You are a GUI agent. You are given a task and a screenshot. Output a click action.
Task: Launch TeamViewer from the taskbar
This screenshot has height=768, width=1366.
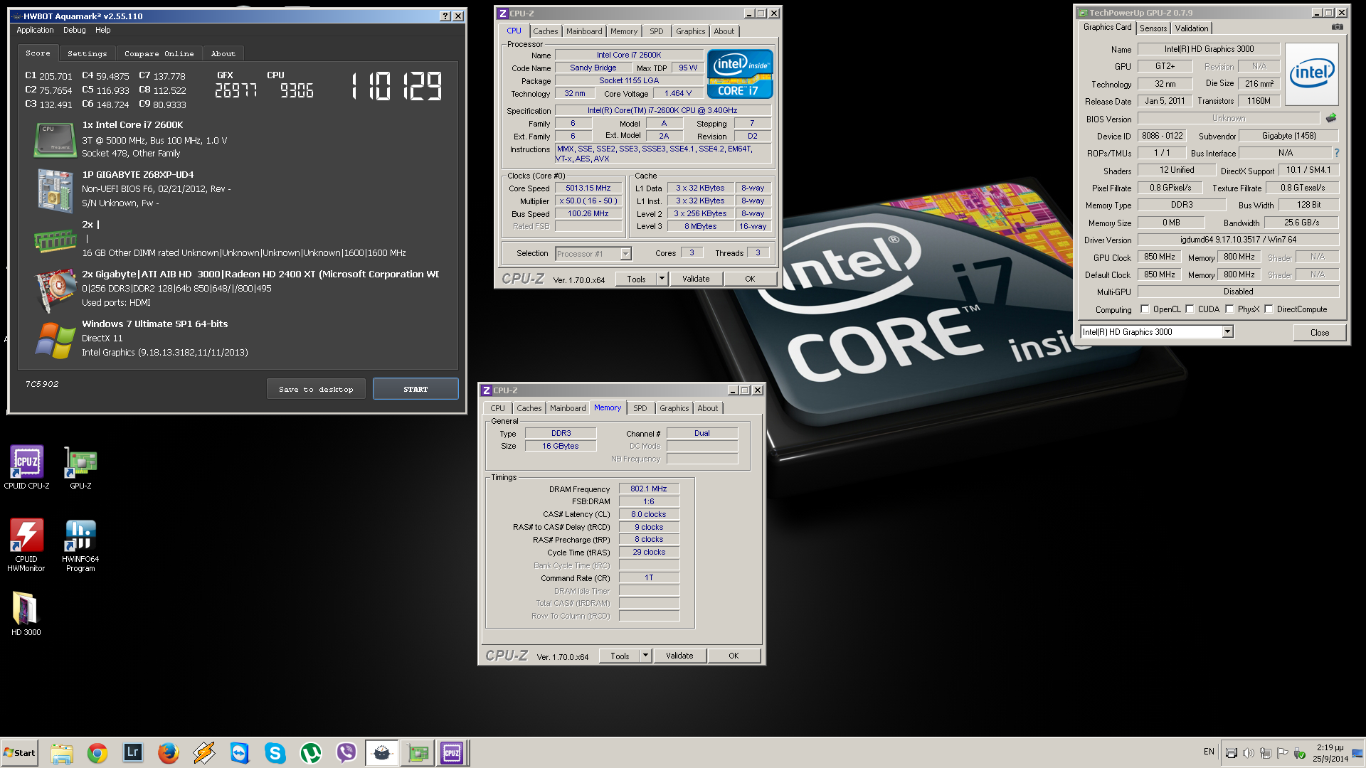pos(240,752)
